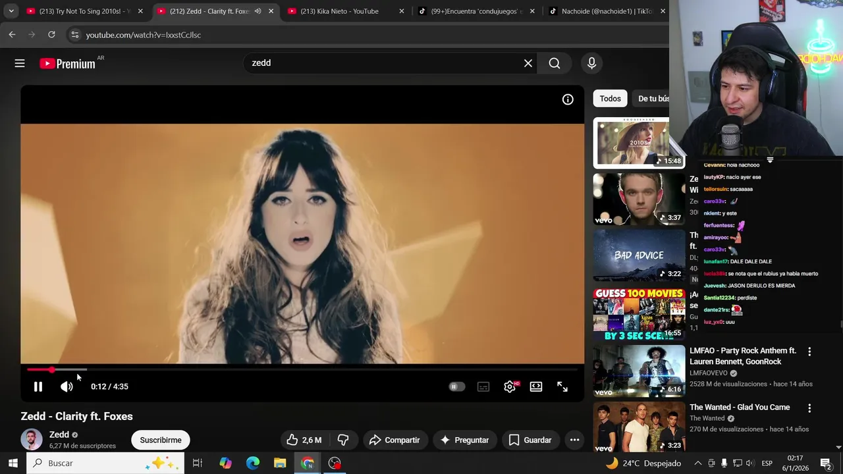This screenshot has width=843, height=474.
Task: Open the Chrome tab search dropdown
Action: [11, 11]
